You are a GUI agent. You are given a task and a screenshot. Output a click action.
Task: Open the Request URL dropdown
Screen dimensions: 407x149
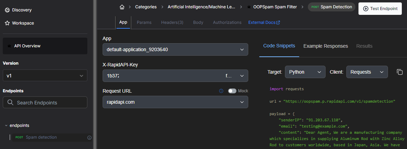tap(175, 102)
